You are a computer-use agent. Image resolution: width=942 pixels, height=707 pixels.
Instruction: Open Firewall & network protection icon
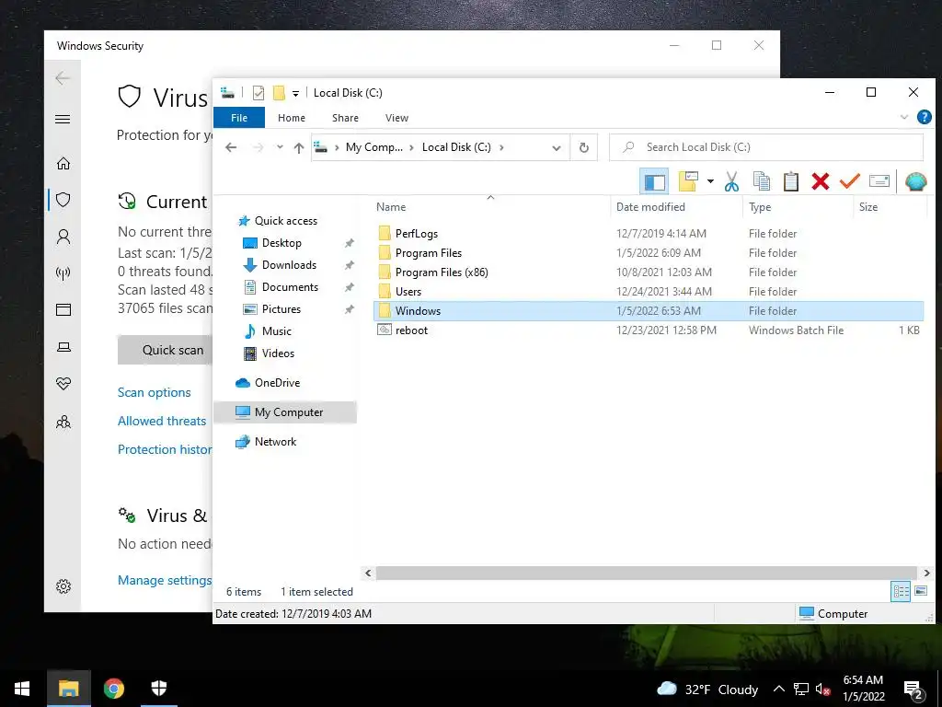pos(63,273)
